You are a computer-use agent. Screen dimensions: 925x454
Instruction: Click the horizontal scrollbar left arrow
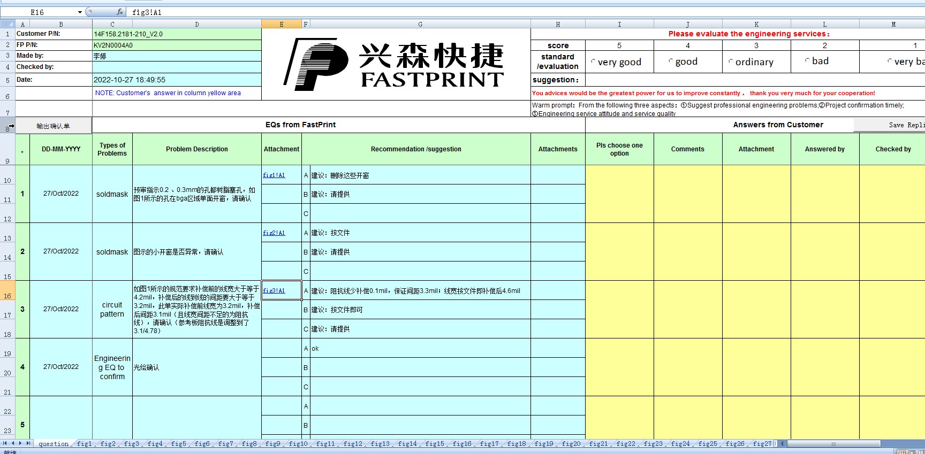(x=783, y=443)
